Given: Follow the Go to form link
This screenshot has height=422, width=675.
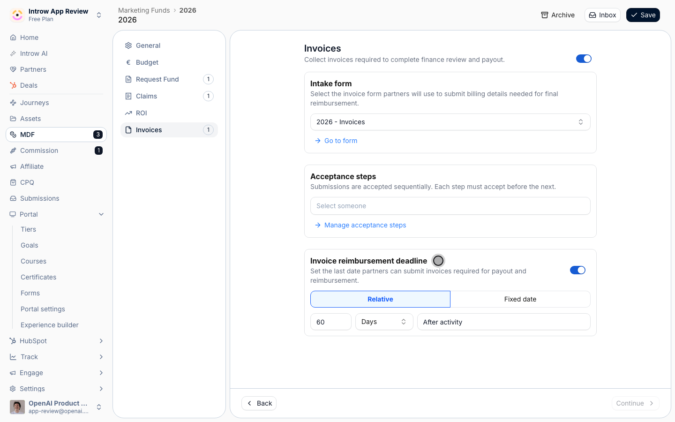Looking at the screenshot, I should point(336,141).
